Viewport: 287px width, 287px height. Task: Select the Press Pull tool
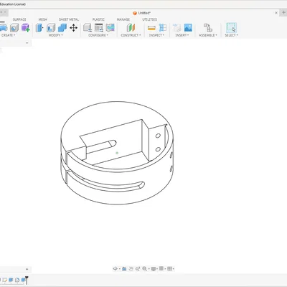point(39,28)
